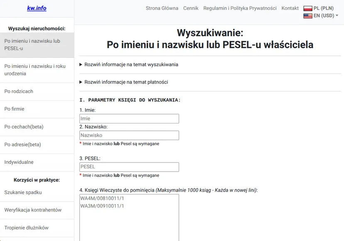Click the '2. Nazwisko:' label

click(93, 127)
